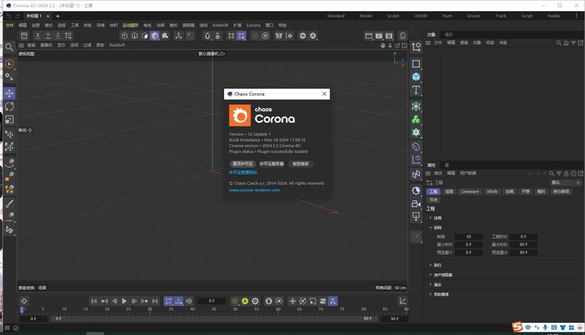585x335 pixels.
Task: Open the Redshift menu in main menu bar
Action: 220,25
